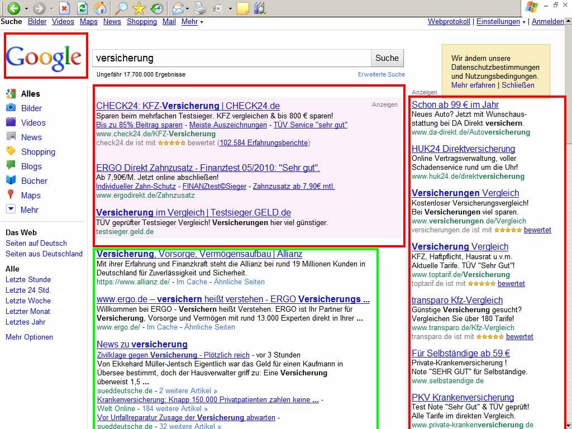Go to browser Home page icon

click(100, 8)
